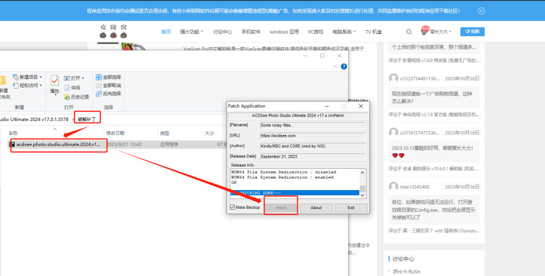The image size is (545, 276).
Task: Open commenter u7323734491136 profile
Action: click(419, 79)
